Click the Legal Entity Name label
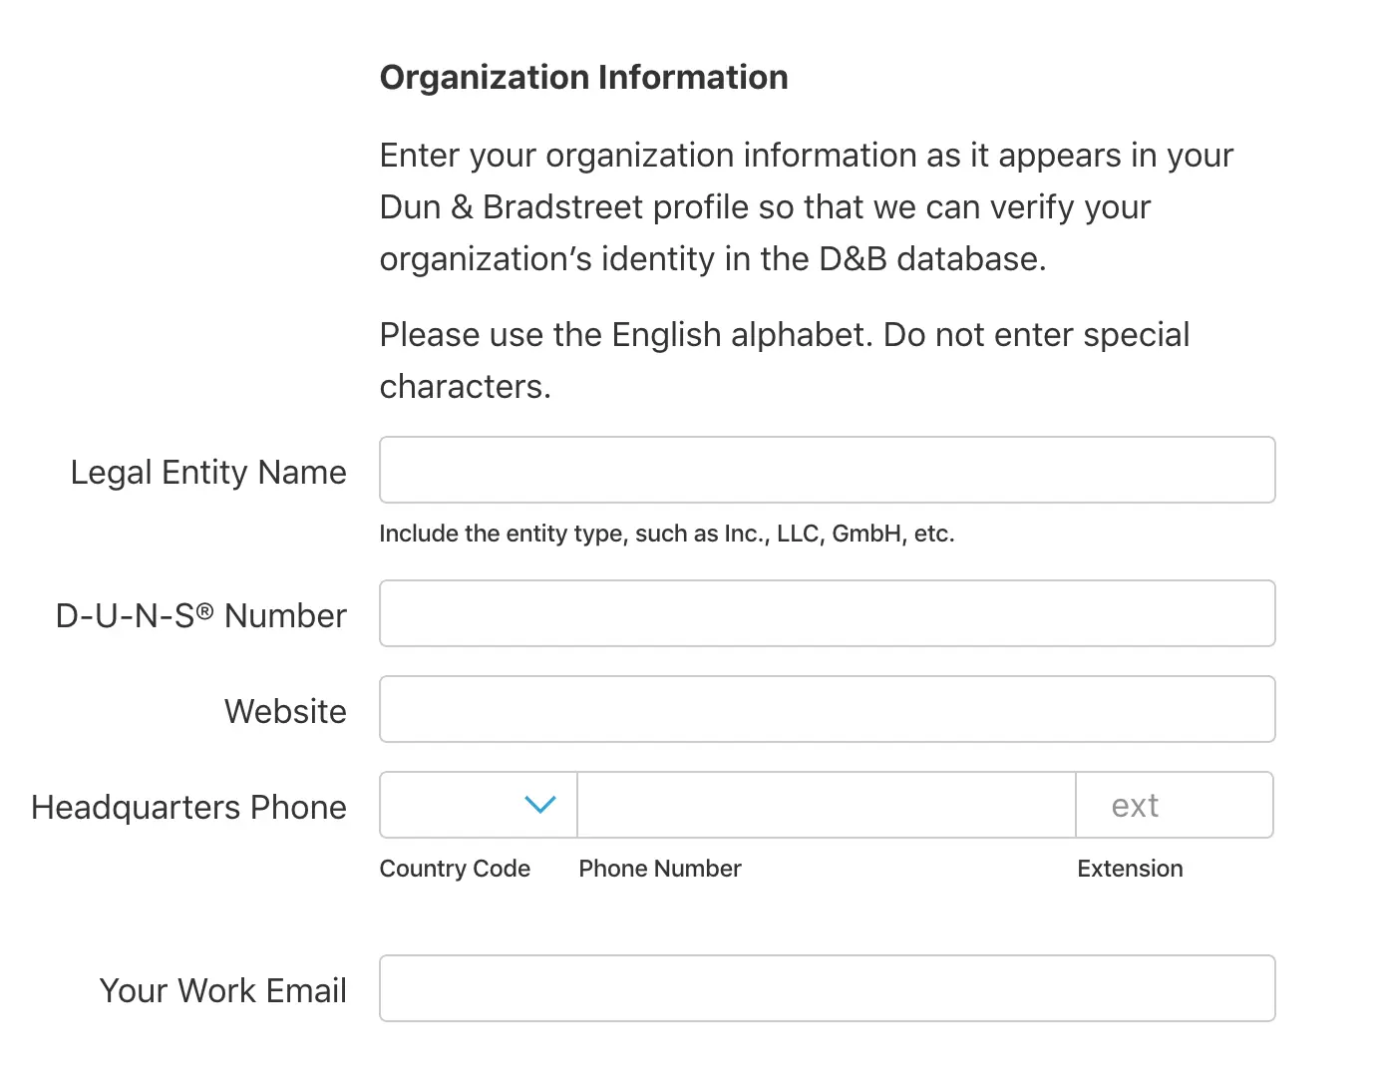The image size is (1376, 1085). (208, 472)
